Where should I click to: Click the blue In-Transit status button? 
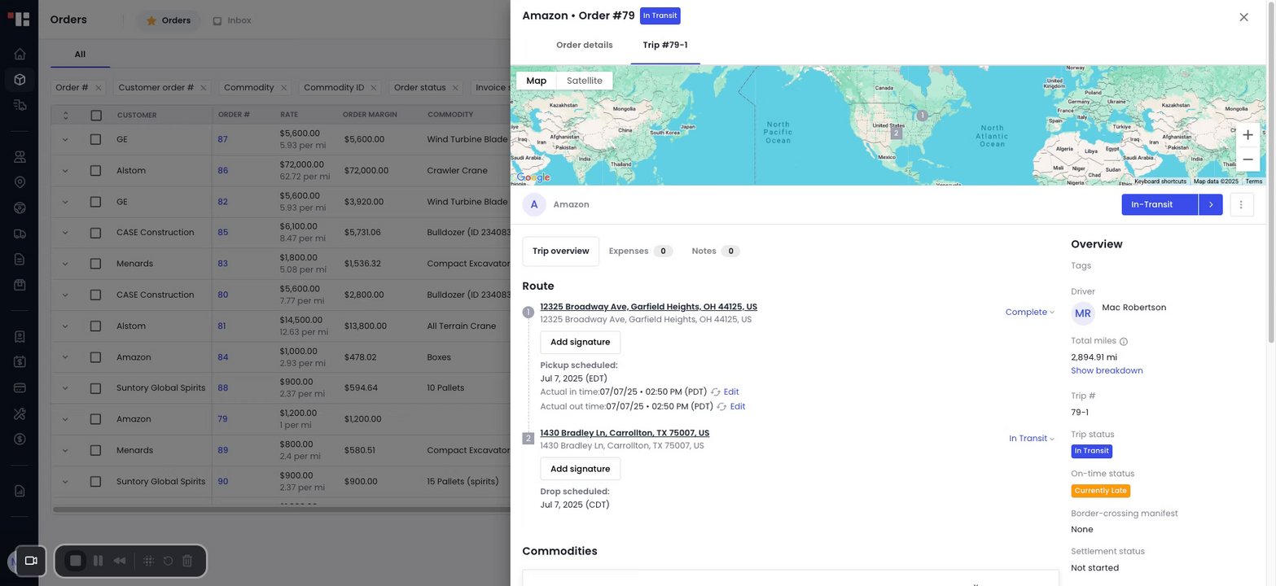[1160, 204]
